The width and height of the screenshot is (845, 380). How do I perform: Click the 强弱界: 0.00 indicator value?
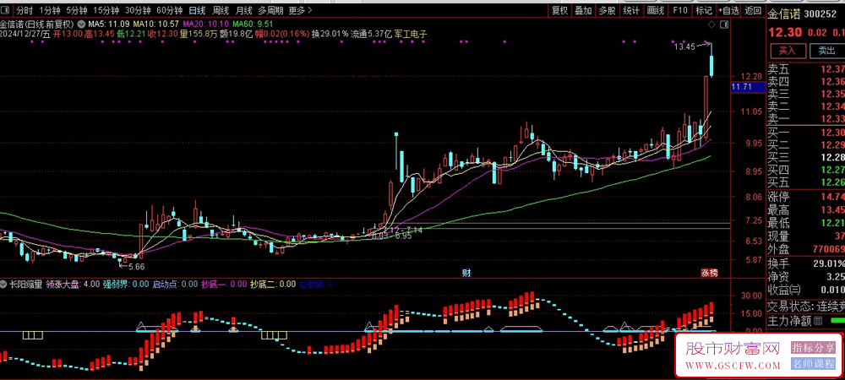126,284
